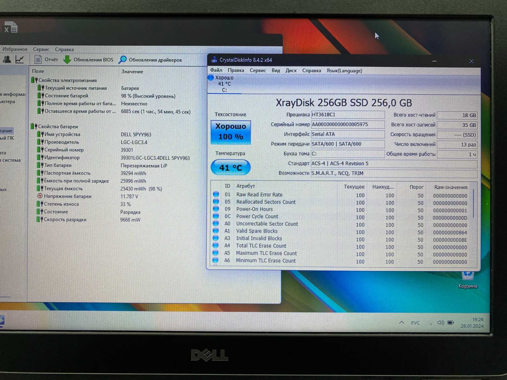Click the blue status icon for Total TLC Erase Count
Image resolution: width=507 pixels, height=380 pixels.
click(x=215, y=245)
